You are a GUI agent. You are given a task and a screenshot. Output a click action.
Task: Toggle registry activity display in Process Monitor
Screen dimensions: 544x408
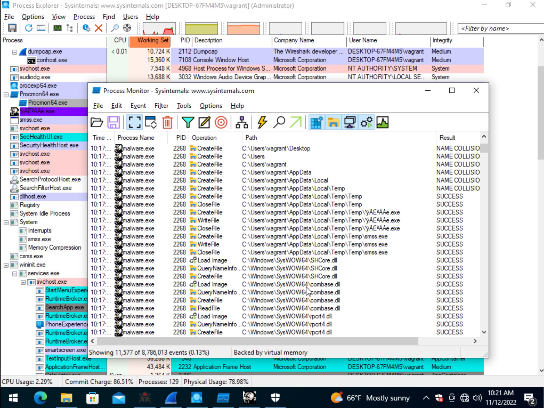tap(316, 122)
